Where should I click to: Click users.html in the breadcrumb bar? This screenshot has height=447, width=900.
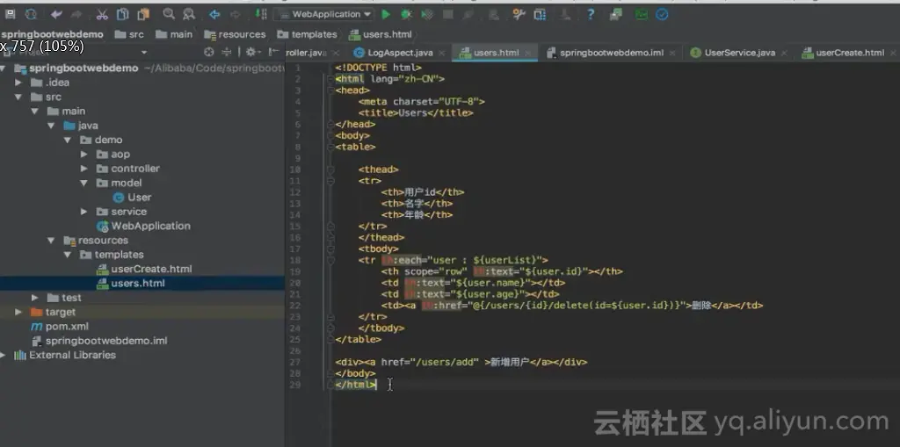coord(381,34)
